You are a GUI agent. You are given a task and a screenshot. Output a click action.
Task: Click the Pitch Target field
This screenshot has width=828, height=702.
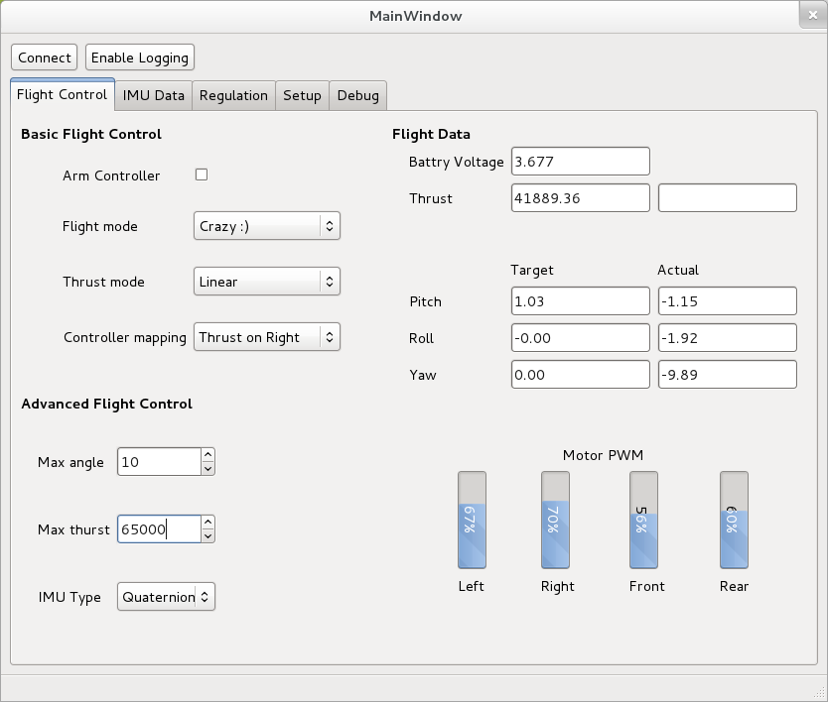[x=581, y=301]
